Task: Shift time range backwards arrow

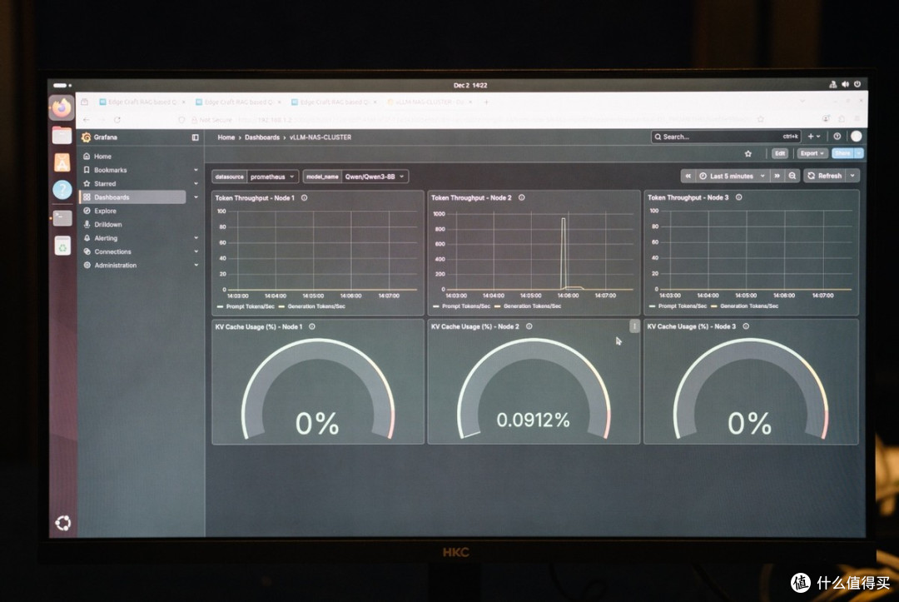Action: pos(688,176)
